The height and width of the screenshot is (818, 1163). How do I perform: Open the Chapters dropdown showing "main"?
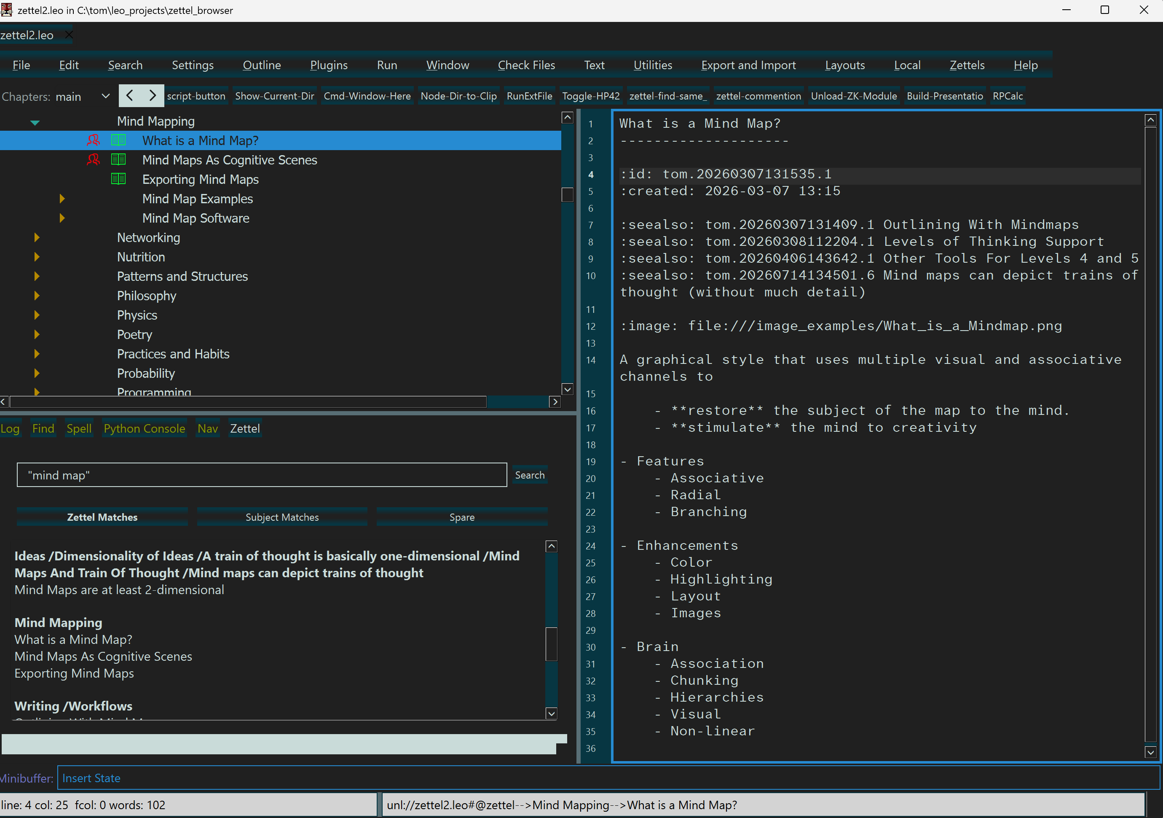[x=83, y=96]
